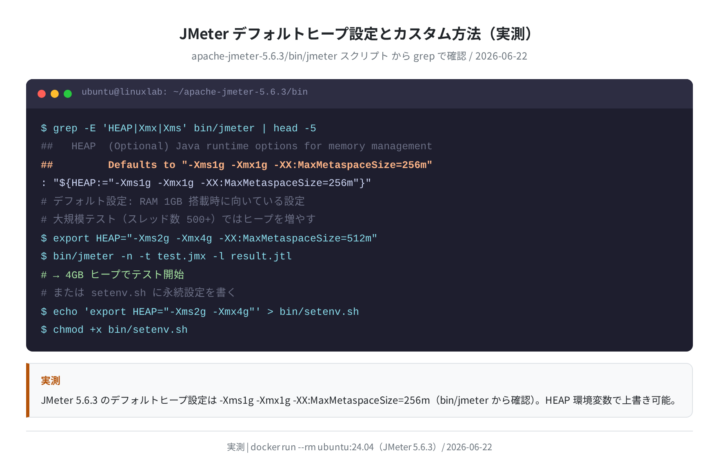Click the echo 'export HEAP=' > bin/setenv.sh line
719x469 pixels.
(200, 312)
